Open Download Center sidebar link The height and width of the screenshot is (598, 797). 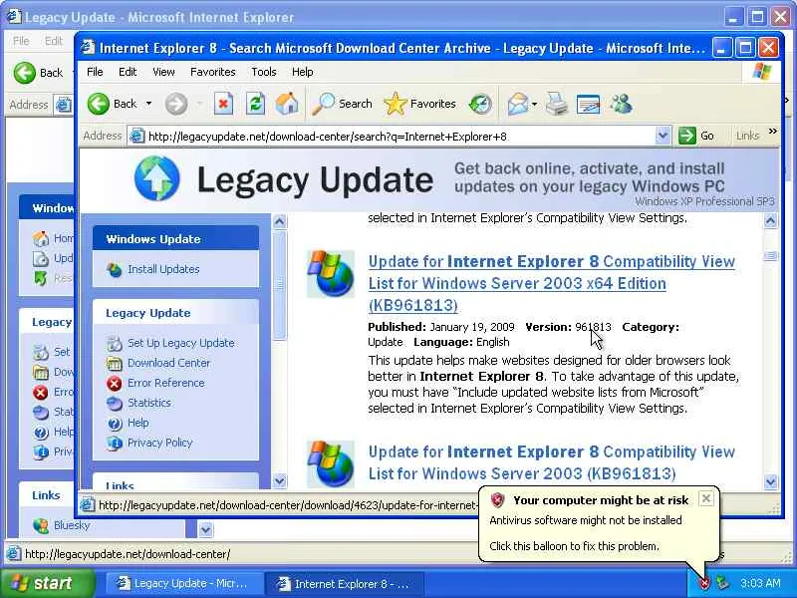(168, 363)
